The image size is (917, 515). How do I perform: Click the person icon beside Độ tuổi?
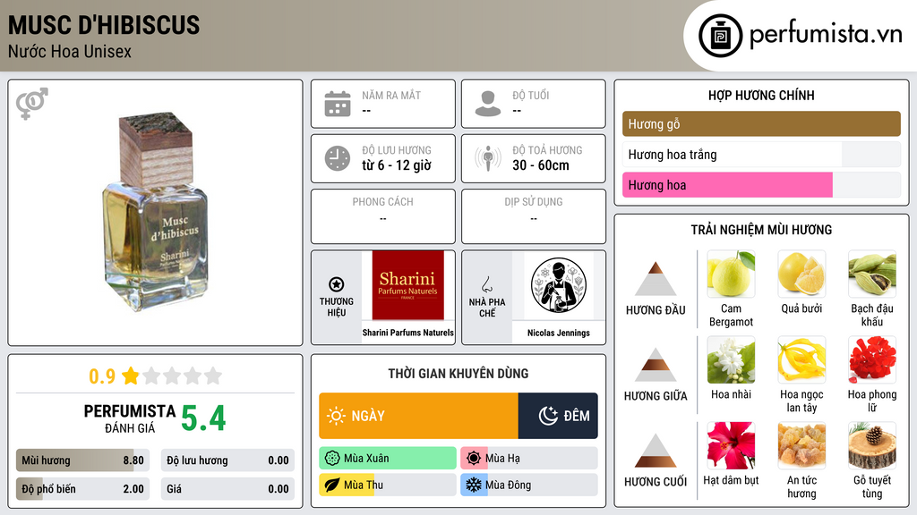[488, 104]
